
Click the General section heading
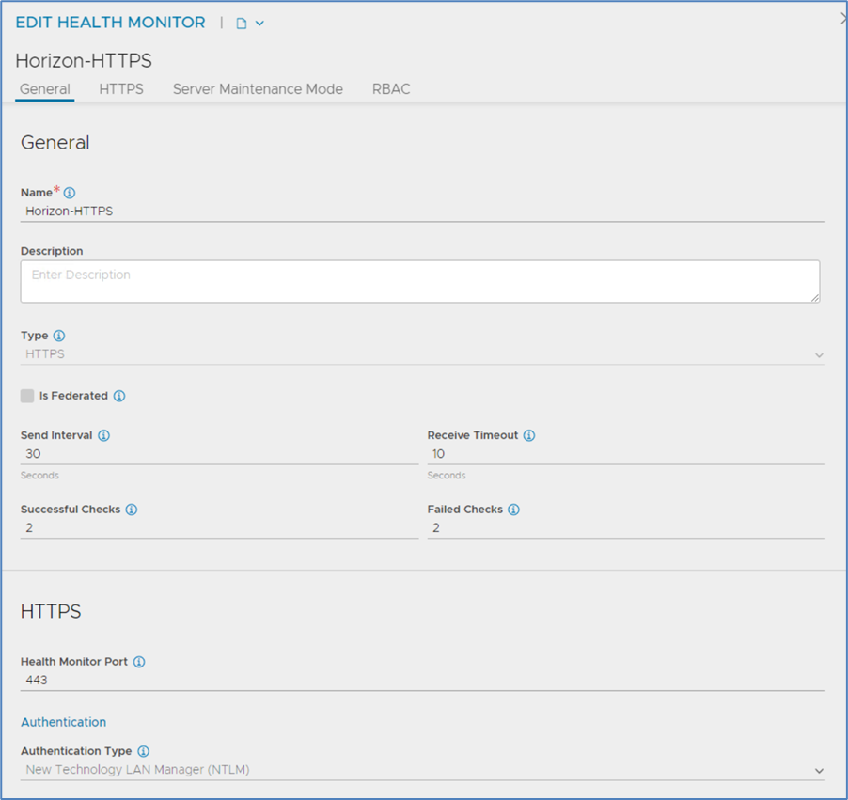coord(55,143)
